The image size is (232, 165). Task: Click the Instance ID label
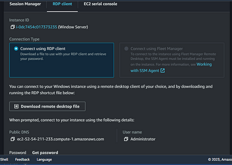click(x=19, y=20)
